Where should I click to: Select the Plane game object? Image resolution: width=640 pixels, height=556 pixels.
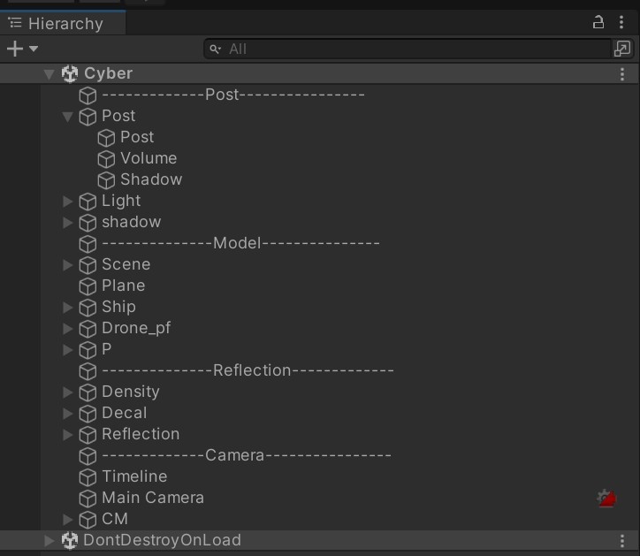123,286
